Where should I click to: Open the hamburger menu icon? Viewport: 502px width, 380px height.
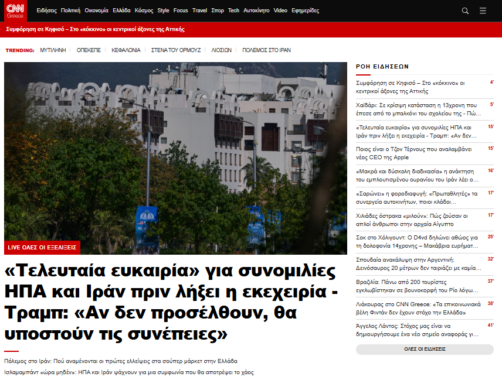(483, 11)
